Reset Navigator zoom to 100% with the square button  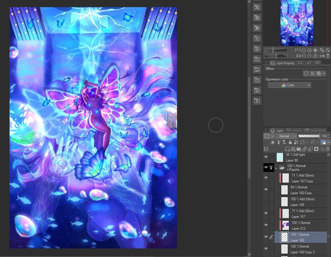[315, 50]
